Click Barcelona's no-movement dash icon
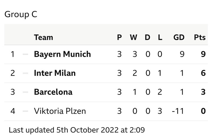The height and width of the screenshot is (140, 212). [25, 92]
